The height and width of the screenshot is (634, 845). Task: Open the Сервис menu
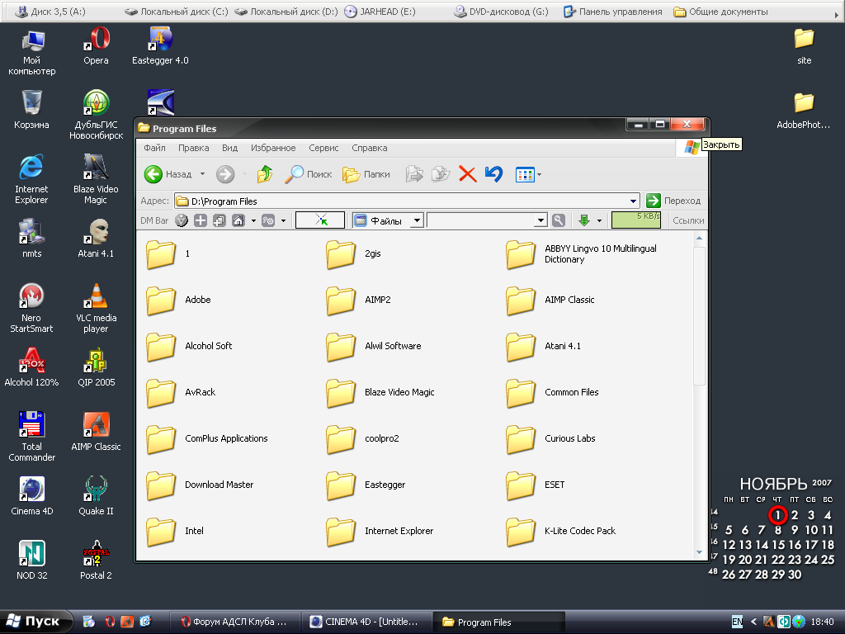click(x=323, y=148)
